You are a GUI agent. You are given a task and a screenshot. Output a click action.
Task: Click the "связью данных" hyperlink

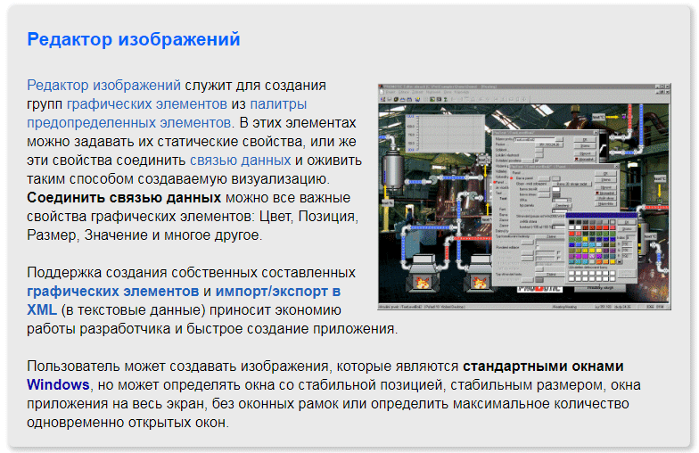click(x=240, y=161)
